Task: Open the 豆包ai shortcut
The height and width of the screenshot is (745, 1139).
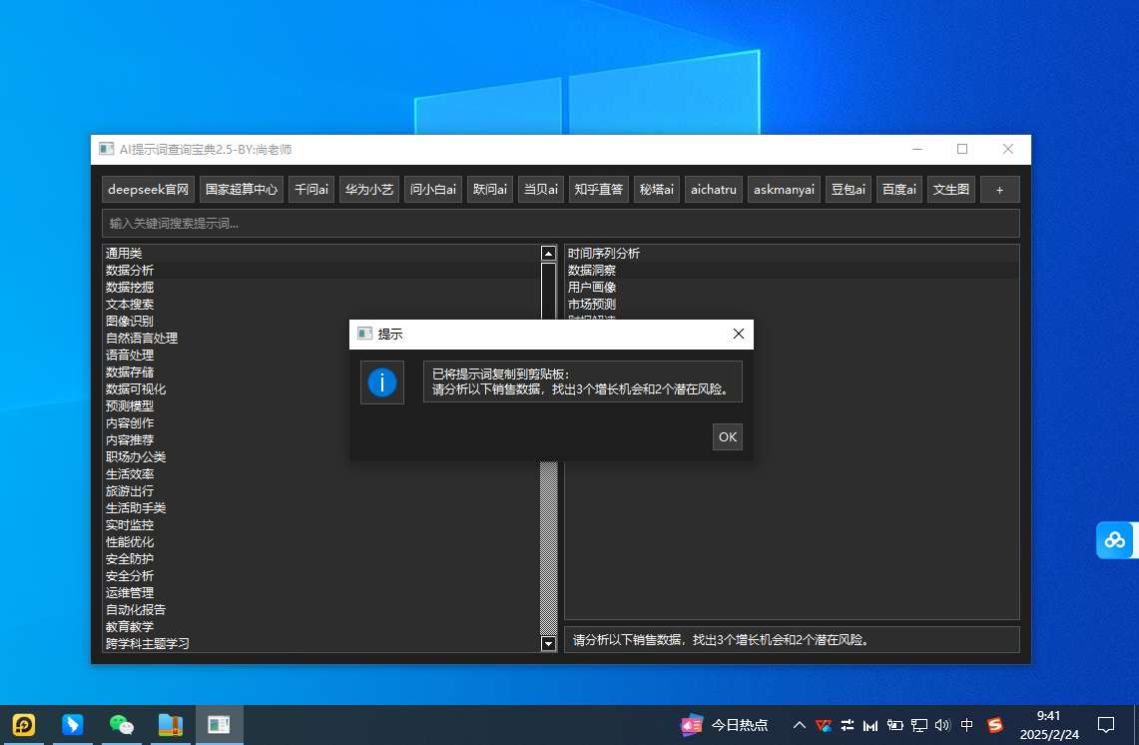Action: (849, 190)
